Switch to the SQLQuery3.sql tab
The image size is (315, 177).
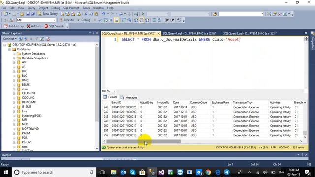tap(250, 33)
